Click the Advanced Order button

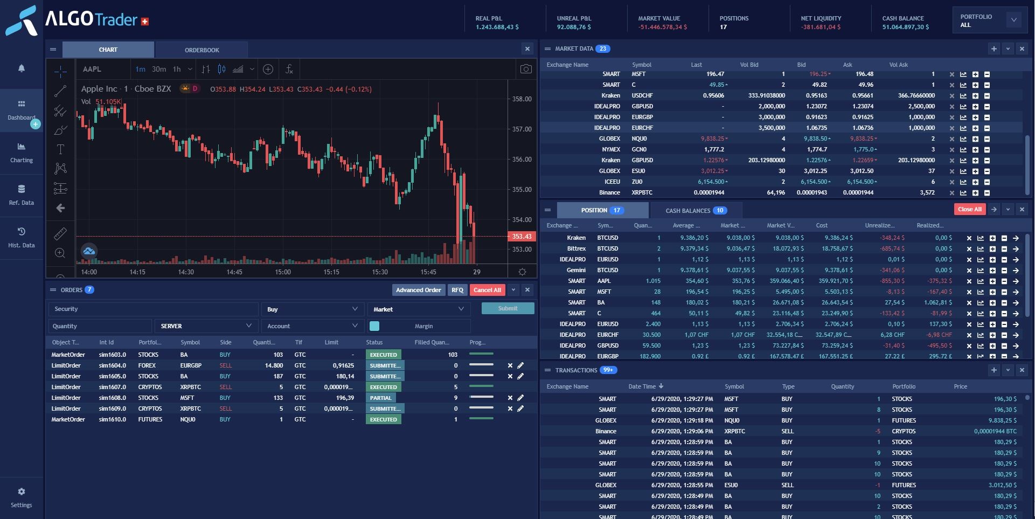(419, 290)
